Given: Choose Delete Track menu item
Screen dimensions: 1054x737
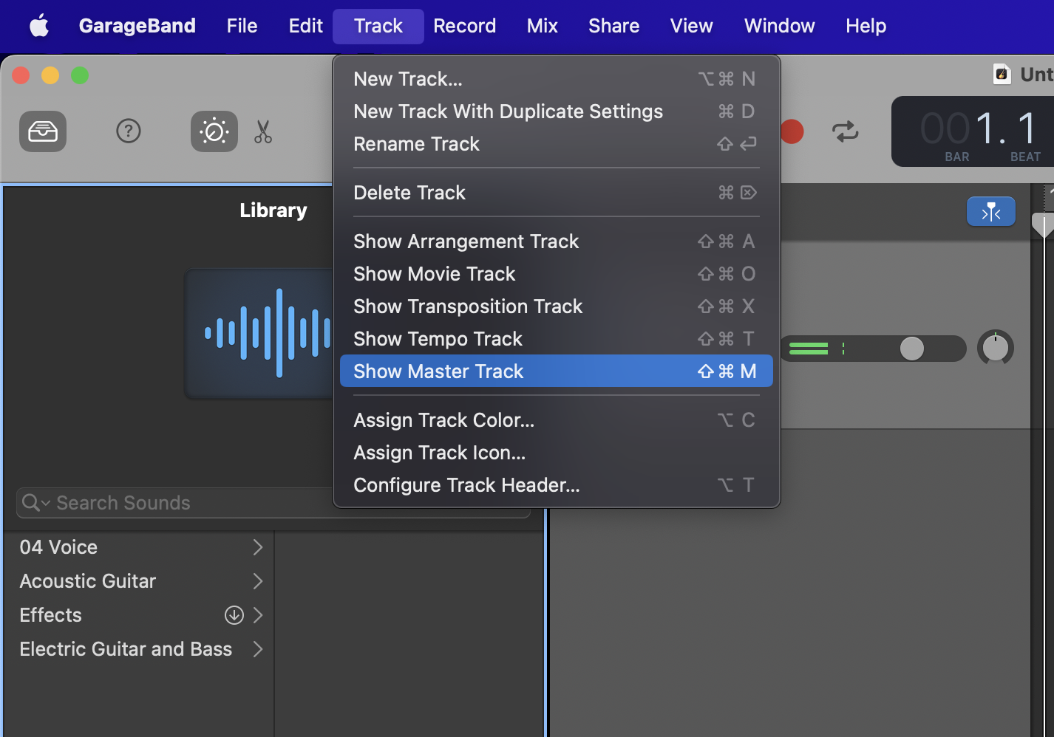Looking at the screenshot, I should tap(557, 193).
